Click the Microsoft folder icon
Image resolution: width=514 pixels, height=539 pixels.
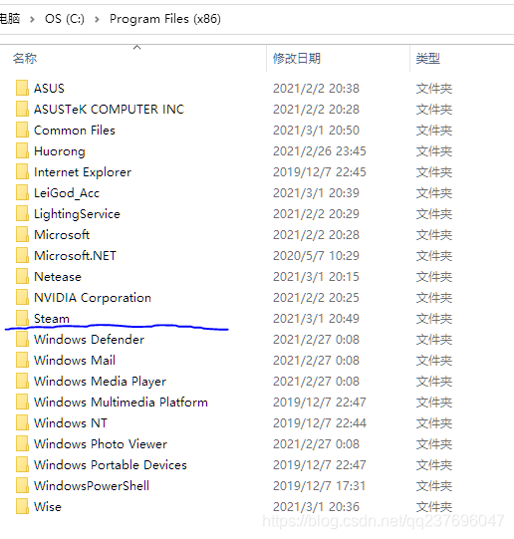click(x=22, y=235)
